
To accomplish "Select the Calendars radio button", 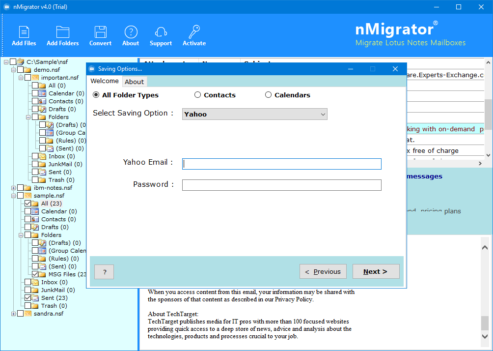I will [x=268, y=95].
